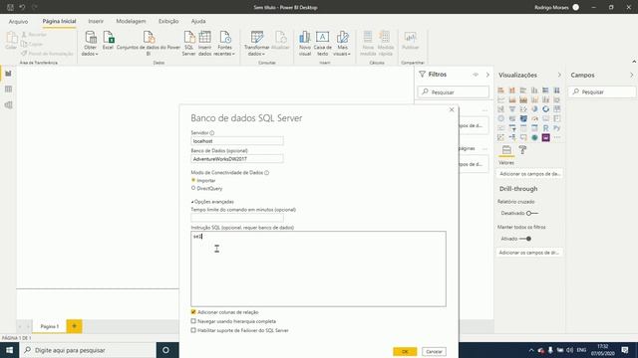Click Adicionar os campos under Valores
The image size is (638, 358).
(529, 174)
